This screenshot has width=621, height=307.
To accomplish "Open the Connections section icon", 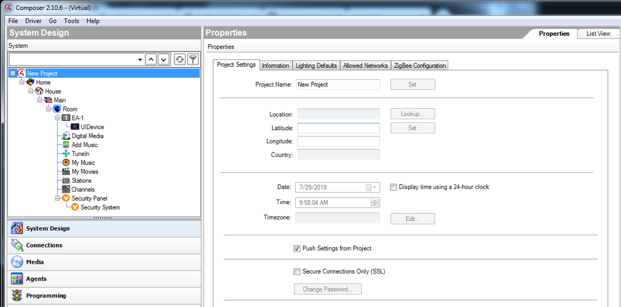I will 17,245.
